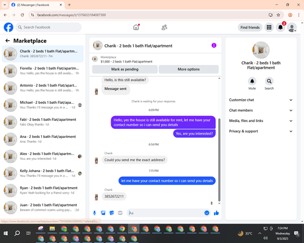The height and width of the screenshot is (243, 304).
Task: Open Charik conversation in list
Action: 43,53
